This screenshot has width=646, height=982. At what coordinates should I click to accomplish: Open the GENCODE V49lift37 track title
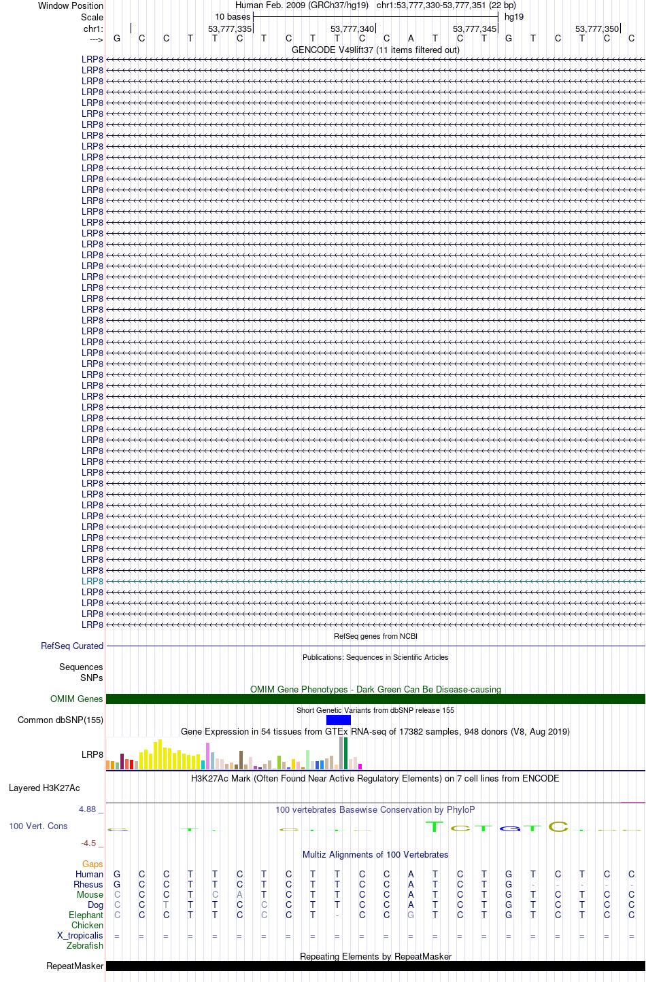point(375,50)
